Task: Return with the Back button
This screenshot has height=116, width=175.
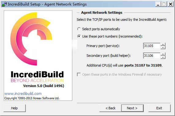Action: pos(110,108)
